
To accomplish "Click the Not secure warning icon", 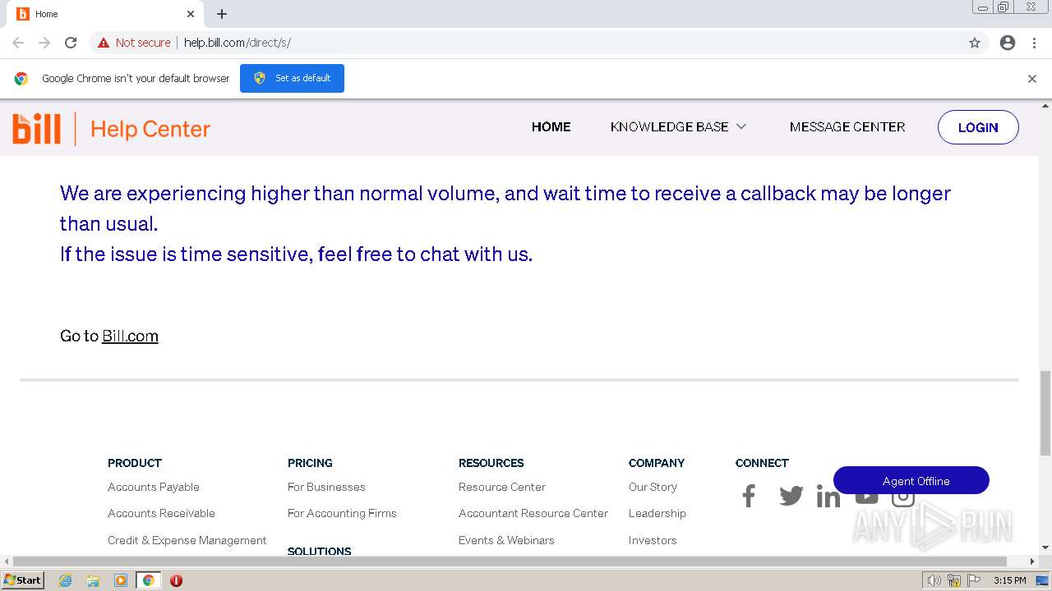I will coord(104,43).
